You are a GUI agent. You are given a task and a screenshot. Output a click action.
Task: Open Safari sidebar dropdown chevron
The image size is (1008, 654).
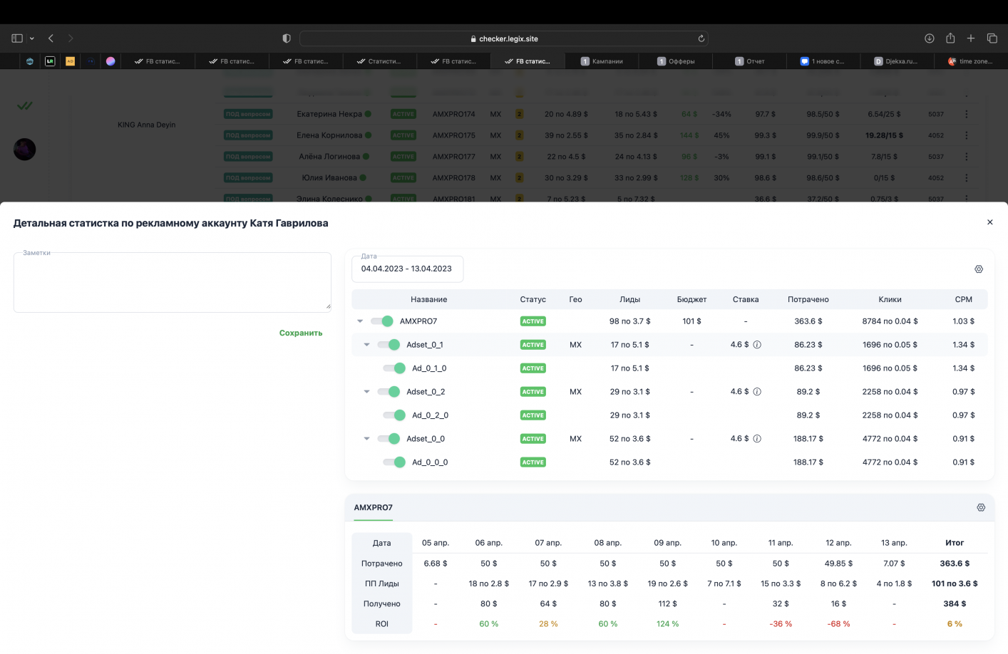coord(32,38)
